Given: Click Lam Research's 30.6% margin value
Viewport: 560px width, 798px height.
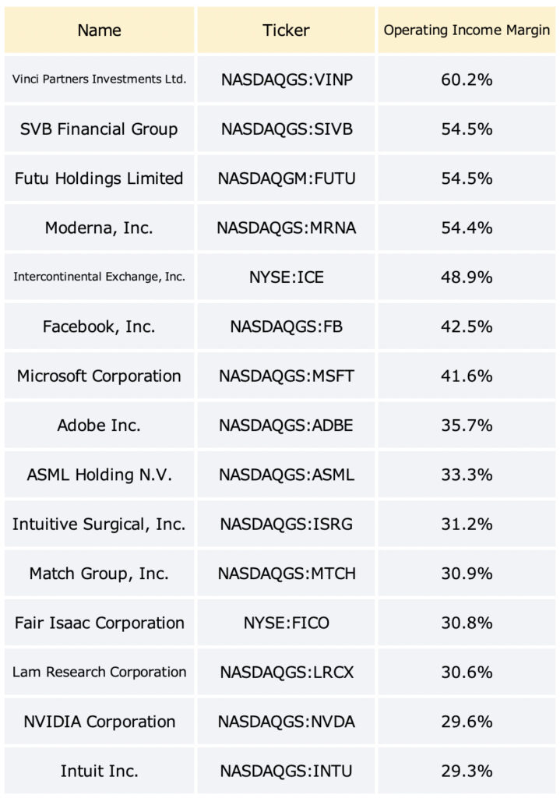Looking at the screenshot, I should tap(467, 672).
